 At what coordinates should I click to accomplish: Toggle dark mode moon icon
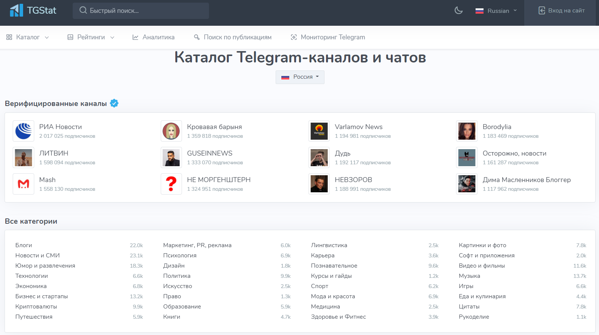459,11
